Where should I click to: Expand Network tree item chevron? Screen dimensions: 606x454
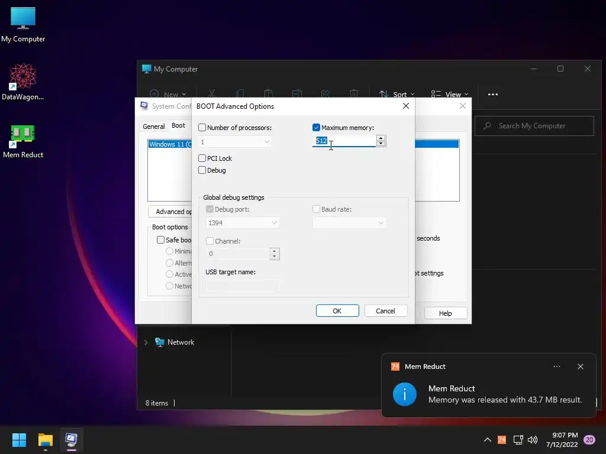tap(146, 342)
